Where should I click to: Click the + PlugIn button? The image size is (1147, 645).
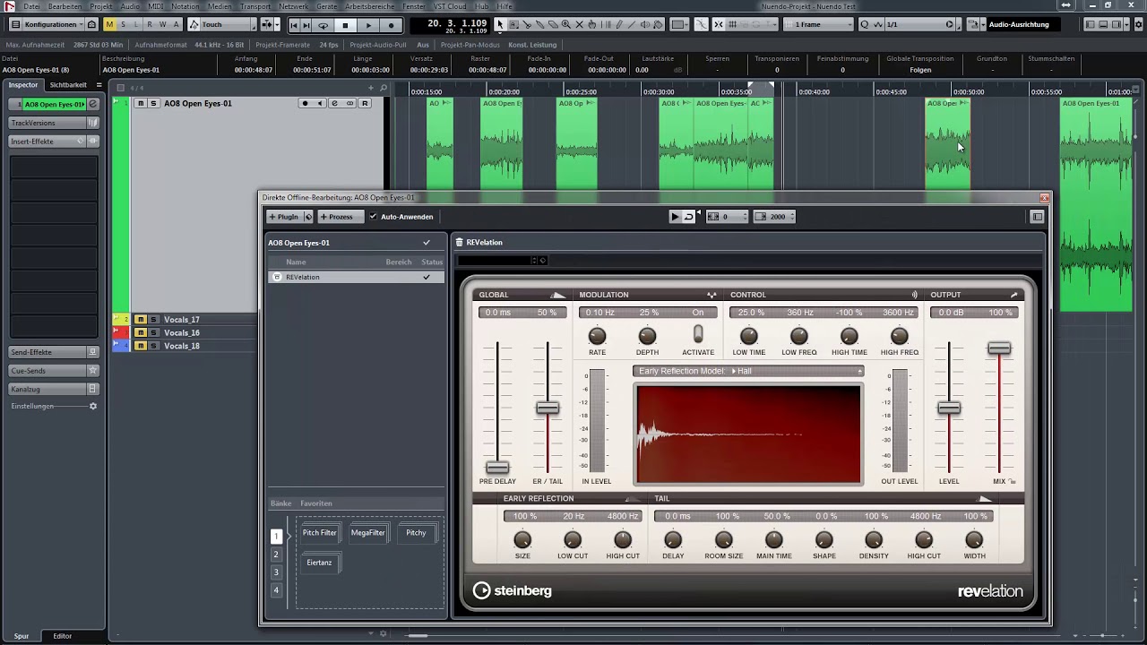tap(285, 217)
